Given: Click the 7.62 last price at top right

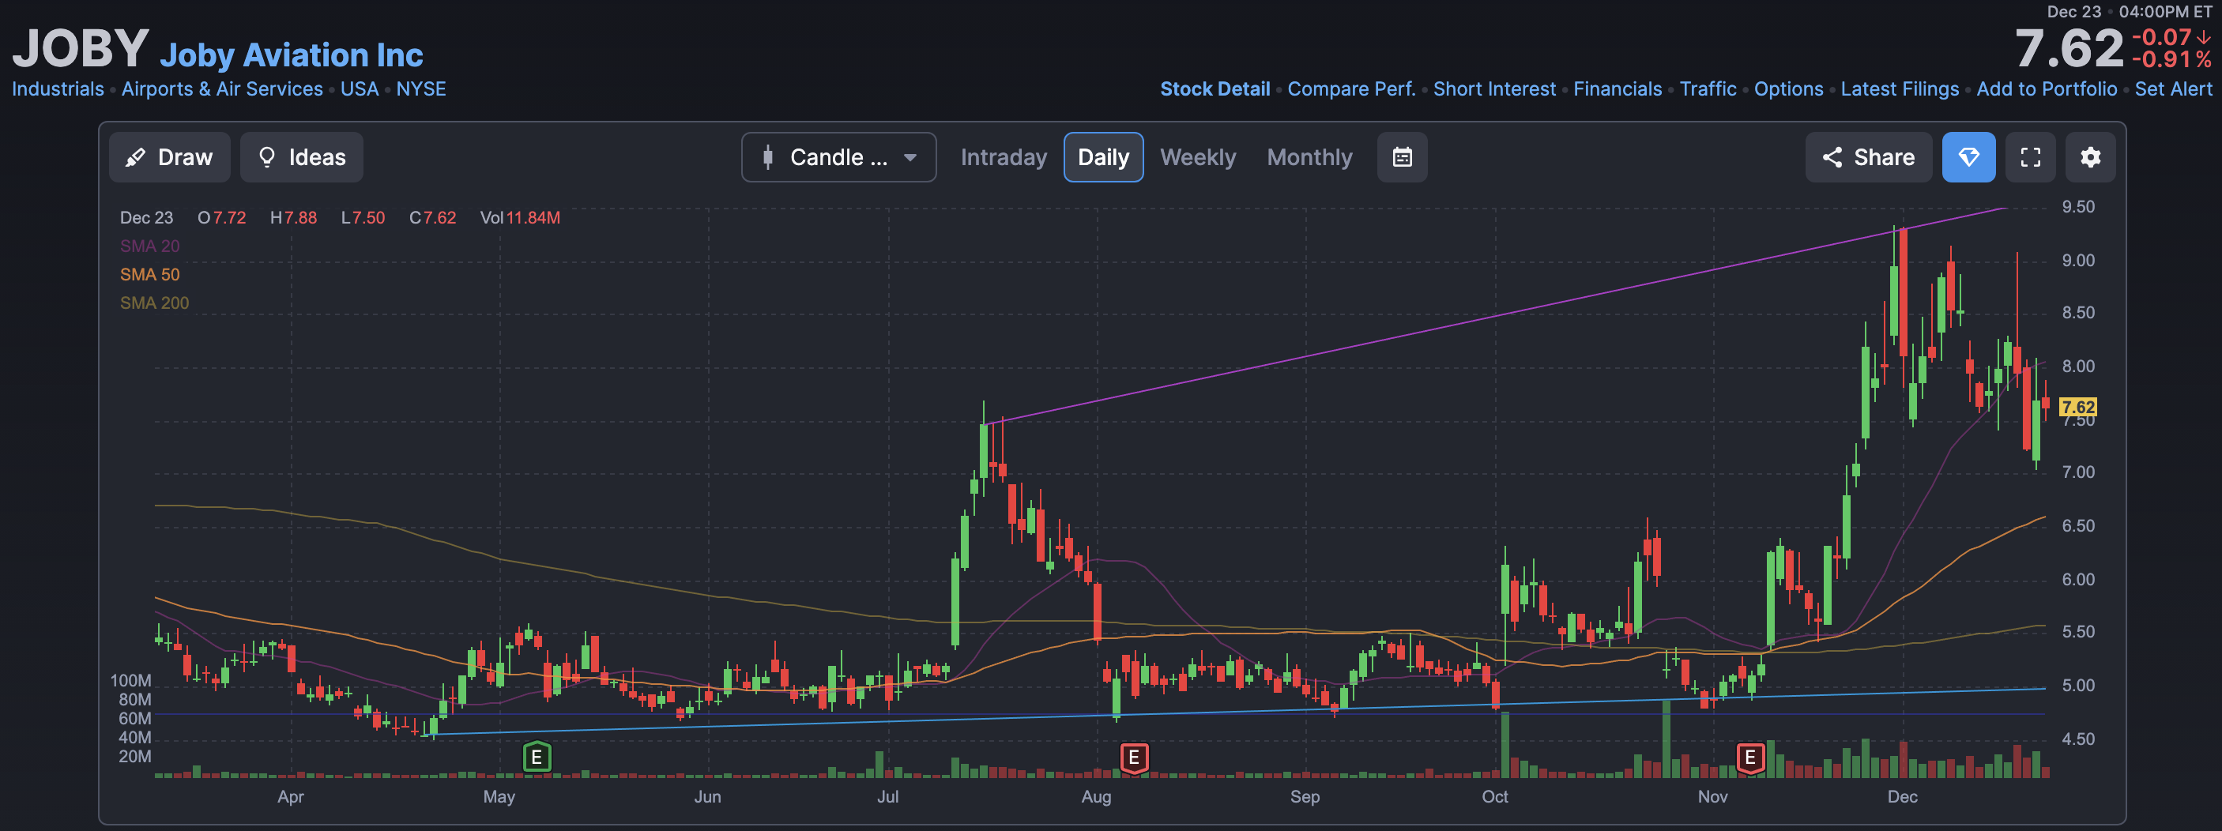Looking at the screenshot, I should [x=2069, y=49].
